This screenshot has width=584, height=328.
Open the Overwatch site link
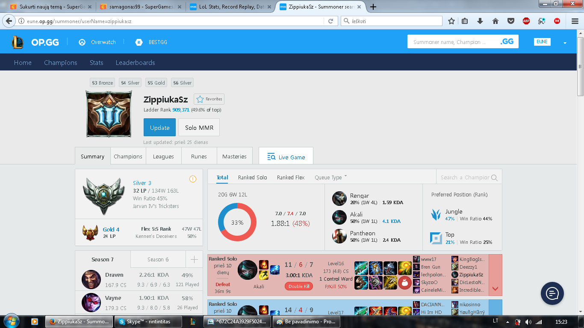(x=97, y=42)
